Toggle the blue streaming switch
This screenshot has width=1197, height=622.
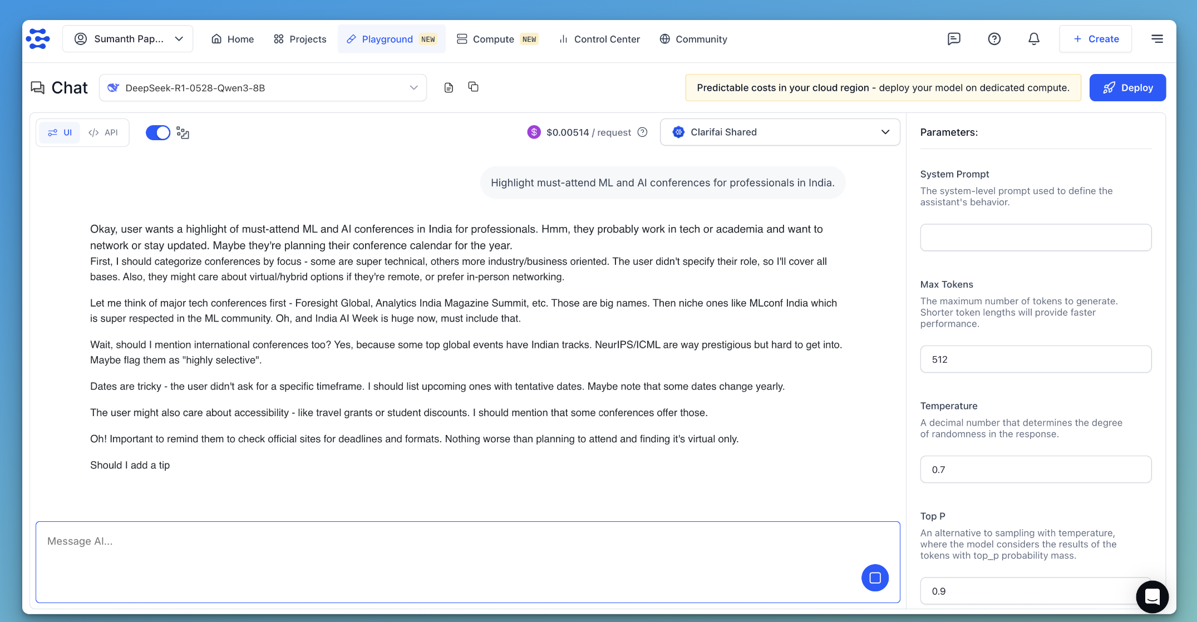(x=158, y=132)
